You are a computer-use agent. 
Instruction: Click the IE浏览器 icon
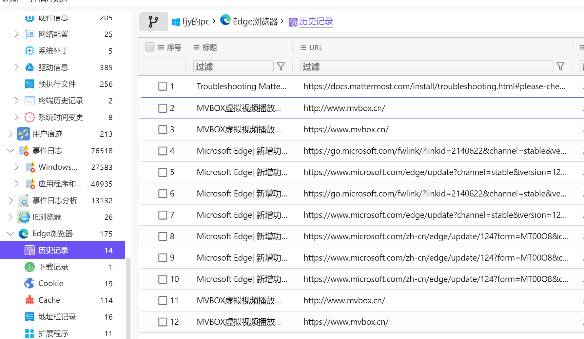point(24,217)
